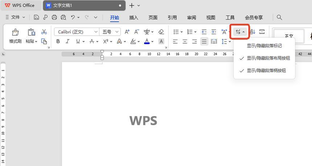Click the search magnifier icon
This screenshot has height=166, width=312.
279,17
